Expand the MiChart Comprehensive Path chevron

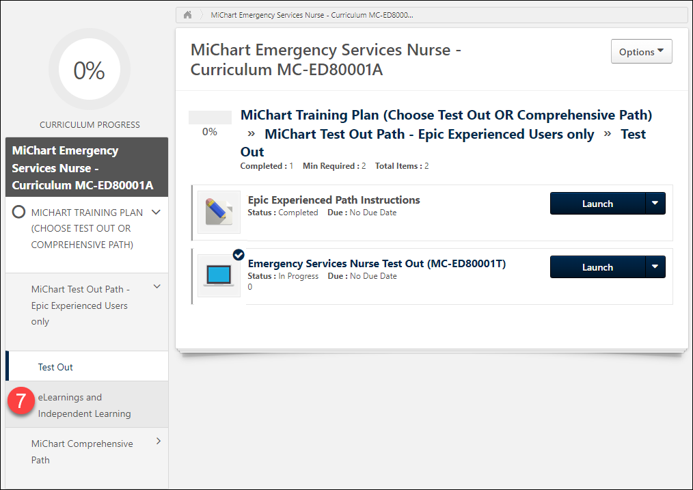point(159,441)
